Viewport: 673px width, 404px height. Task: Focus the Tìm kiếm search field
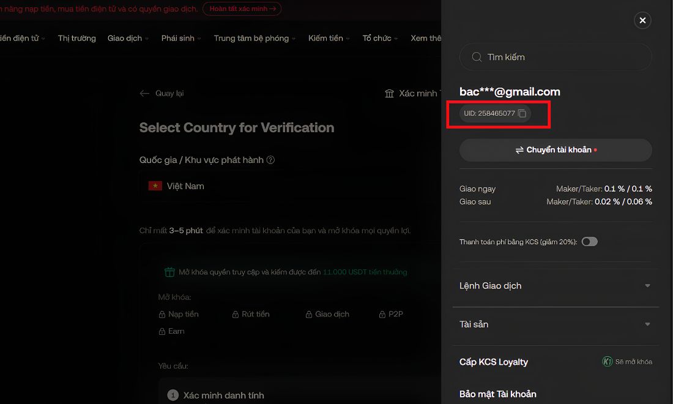tap(556, 57)
